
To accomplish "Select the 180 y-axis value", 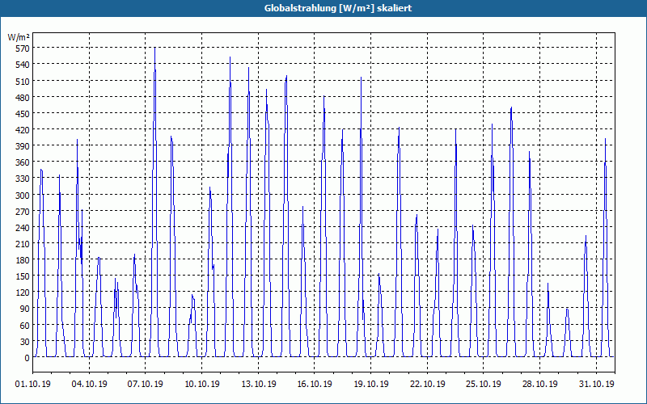I will pyautogui.click(x=23, y=260).
